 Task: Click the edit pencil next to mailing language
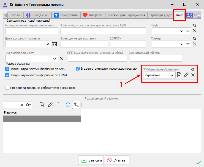[186, 75]
